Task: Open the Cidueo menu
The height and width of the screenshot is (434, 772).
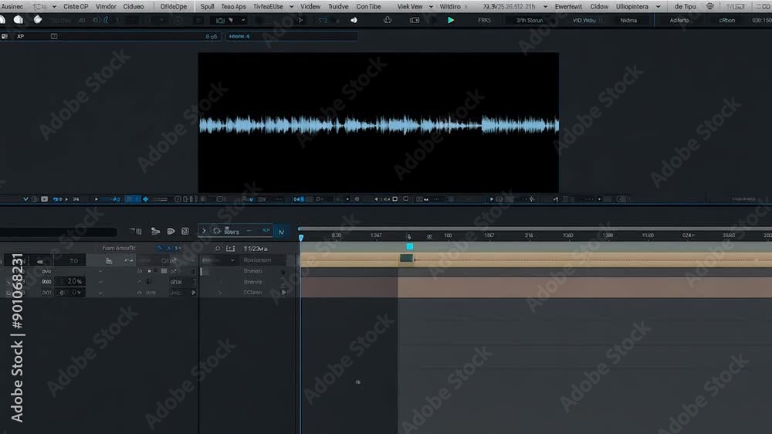Action: [134, 6]
